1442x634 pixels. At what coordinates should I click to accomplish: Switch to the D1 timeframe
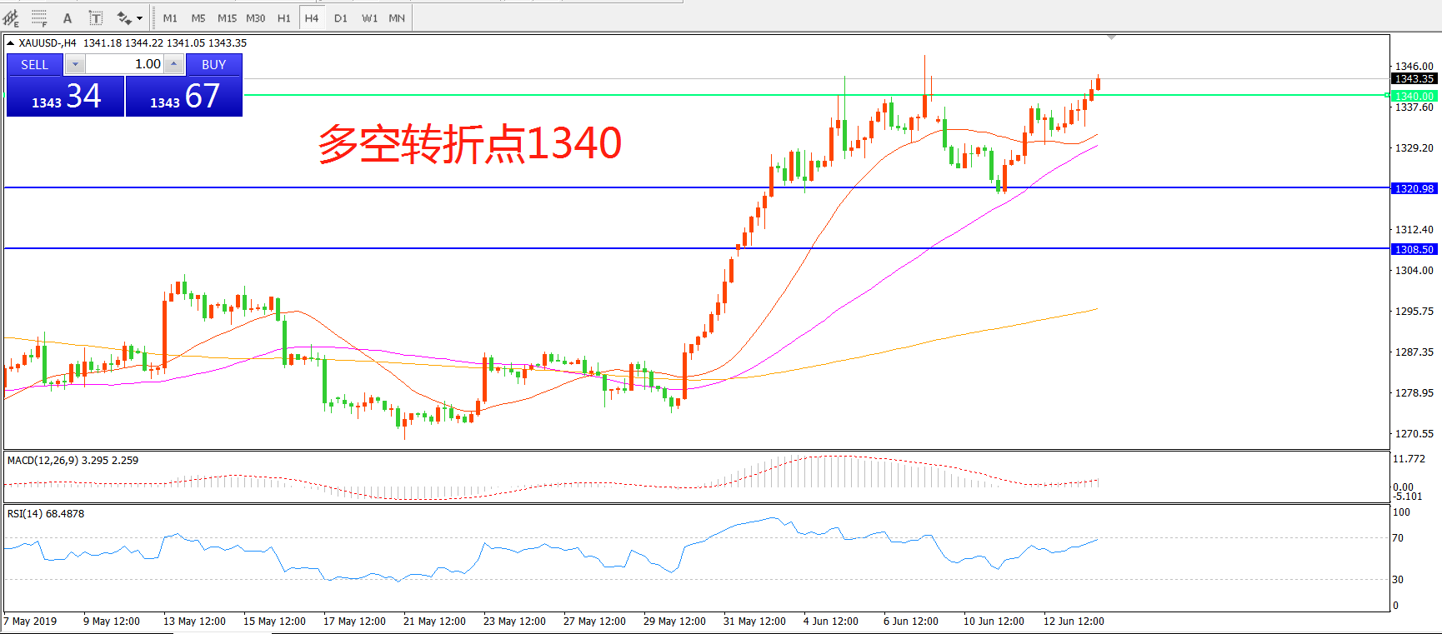(x=340, y=17)
